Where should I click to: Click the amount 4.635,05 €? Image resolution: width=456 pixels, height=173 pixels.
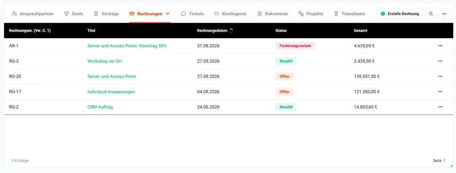pos(364,46)
